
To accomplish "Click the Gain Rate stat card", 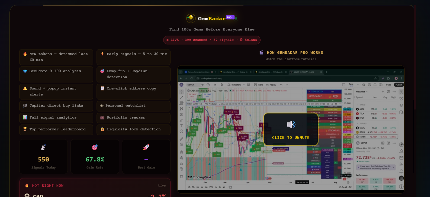I will click(95, 157).
